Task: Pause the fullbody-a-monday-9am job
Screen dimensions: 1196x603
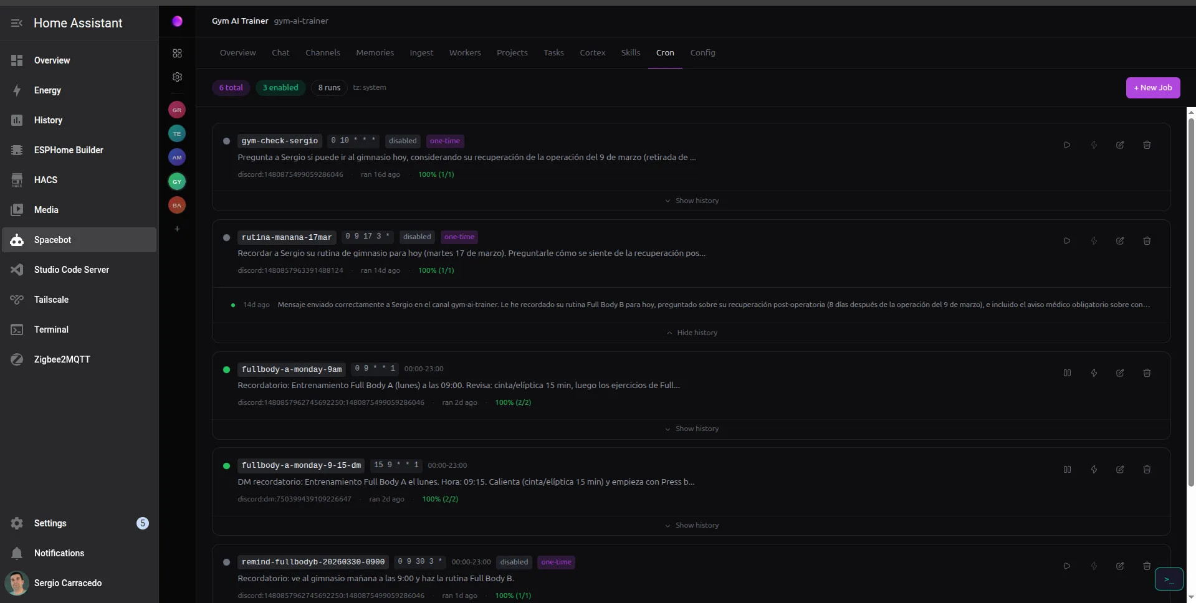Action: pyautogui.click(x=1066, y=373)
